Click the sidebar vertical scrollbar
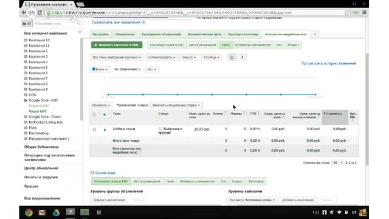 pyautogui.click(x=81, y=80)
